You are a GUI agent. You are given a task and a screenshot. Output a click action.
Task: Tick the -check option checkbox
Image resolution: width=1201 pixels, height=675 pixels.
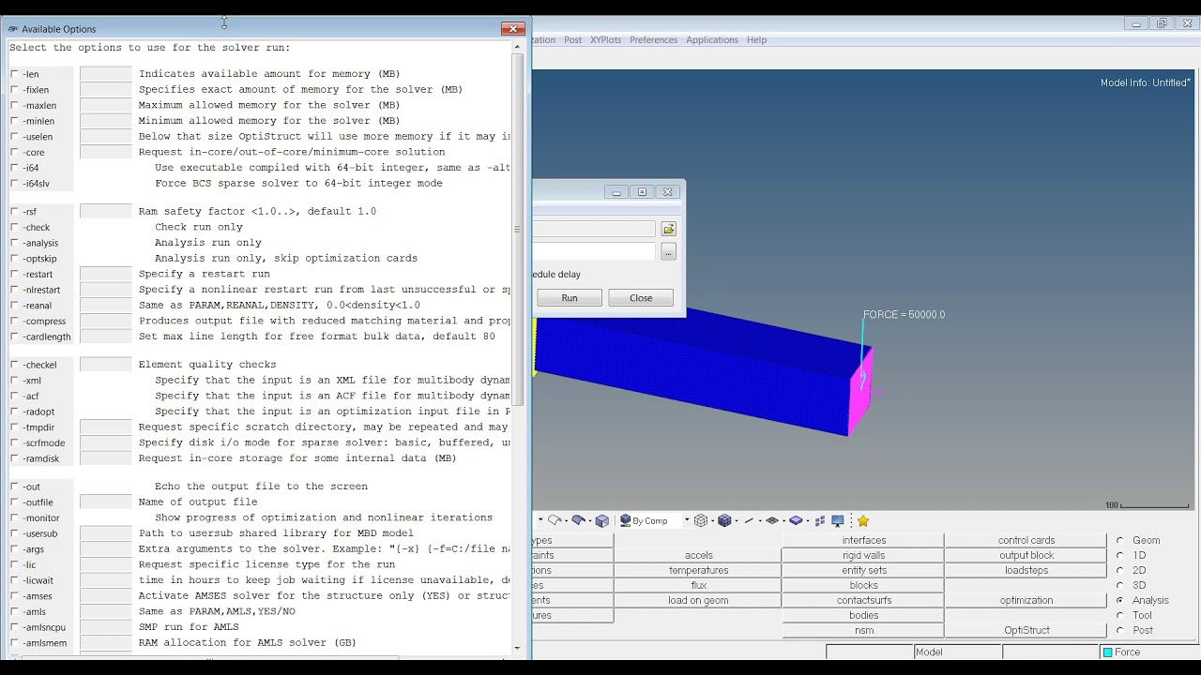[14, 227]
